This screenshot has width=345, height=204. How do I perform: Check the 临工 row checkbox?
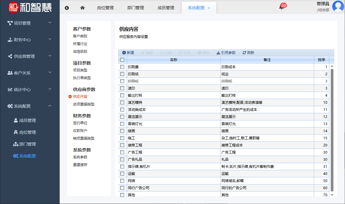tap(122, 138)
